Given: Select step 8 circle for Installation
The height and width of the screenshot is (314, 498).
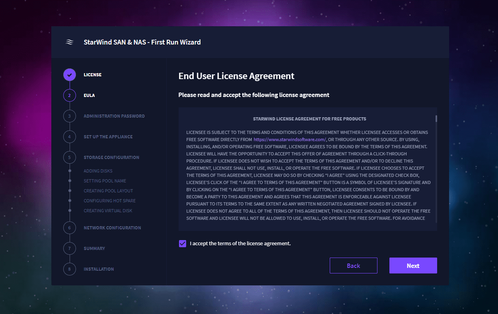Looking at the screenshot, I should tap(69, 269).
